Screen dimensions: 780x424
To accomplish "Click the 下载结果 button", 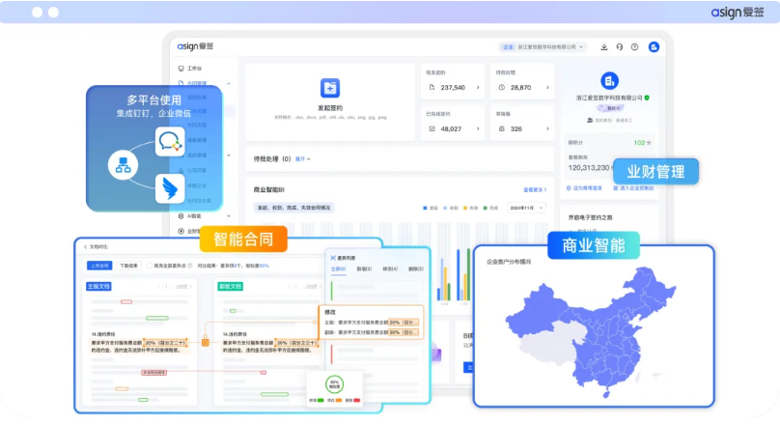I will (128, 265).
